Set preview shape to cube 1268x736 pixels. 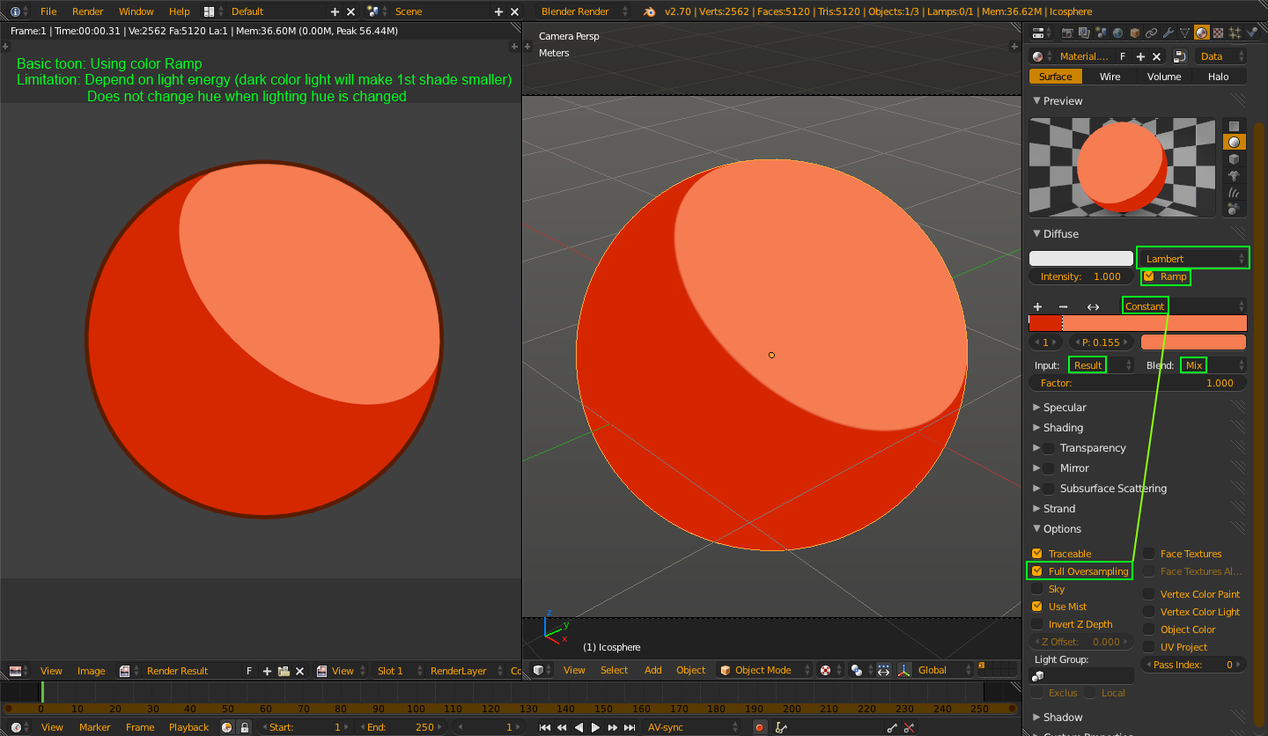[1234, 159]
